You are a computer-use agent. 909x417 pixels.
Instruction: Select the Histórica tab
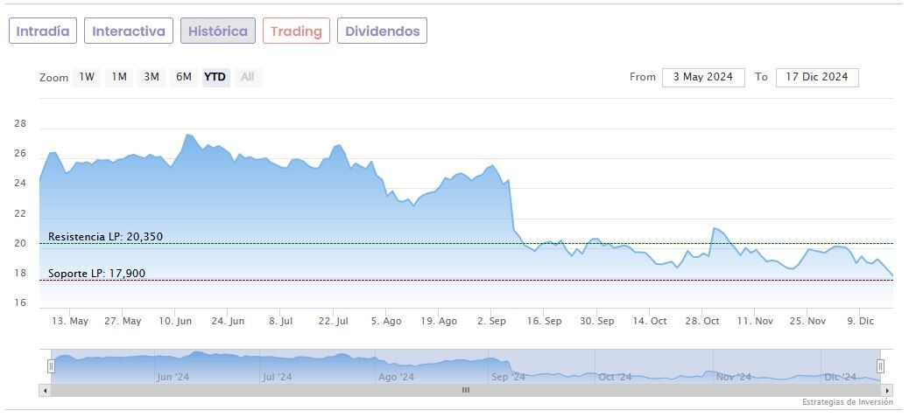218,31
